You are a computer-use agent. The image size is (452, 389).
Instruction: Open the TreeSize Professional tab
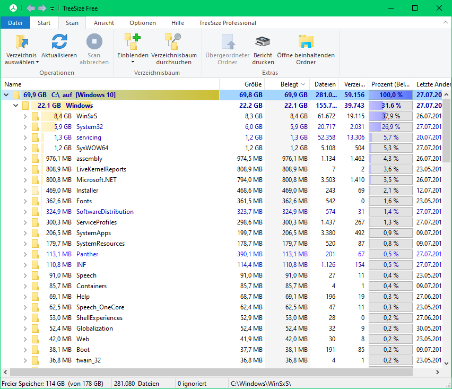pos(228,23)
